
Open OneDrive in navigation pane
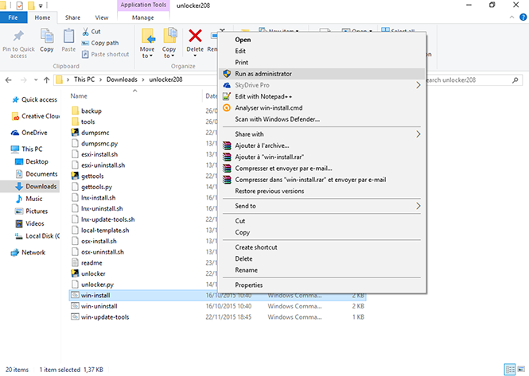pyautogui.click(x=29, y=133)
